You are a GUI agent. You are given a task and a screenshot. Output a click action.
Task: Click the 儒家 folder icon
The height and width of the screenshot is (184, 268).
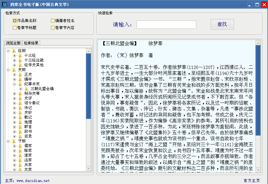[x=20, y=146]
